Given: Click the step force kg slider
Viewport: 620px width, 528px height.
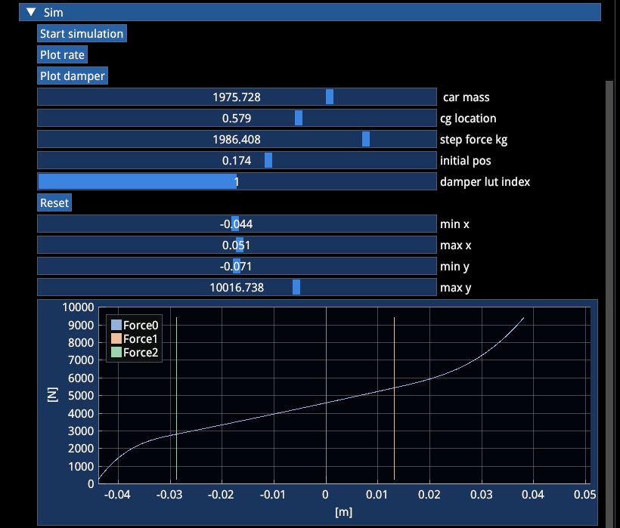Looking at the screenshot, I should tap(237, 140).
